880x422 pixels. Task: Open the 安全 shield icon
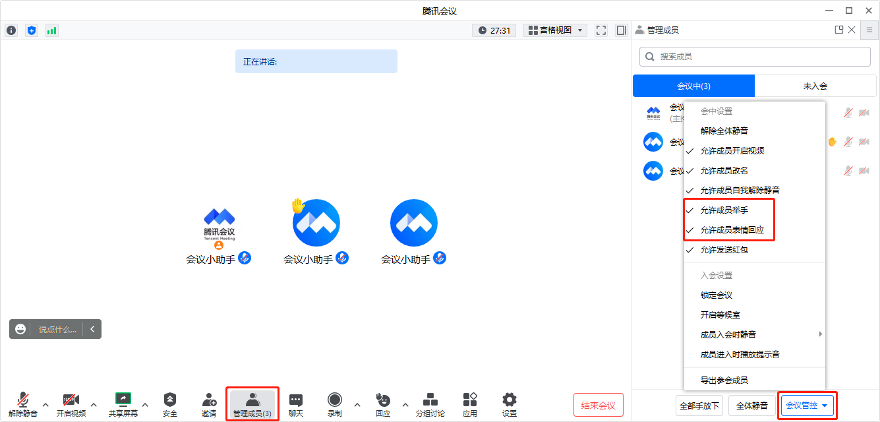click(x=170, y=404)
